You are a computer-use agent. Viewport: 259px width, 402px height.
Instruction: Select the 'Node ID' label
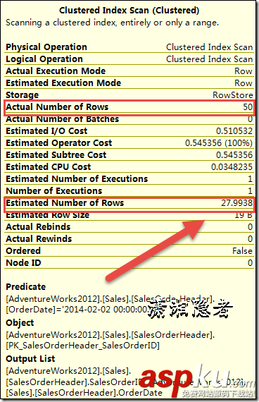click(x=23, y=263)
